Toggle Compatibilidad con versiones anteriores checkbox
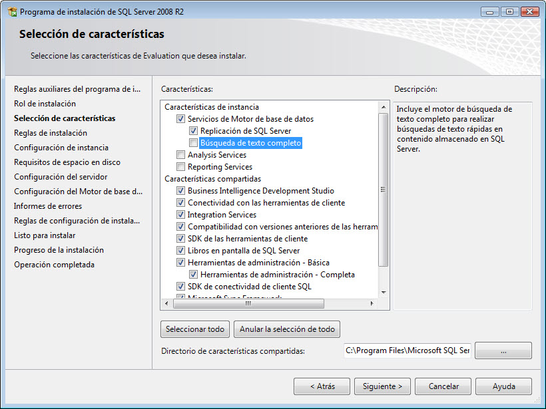The image size is (546, 409). coord(180,227)
